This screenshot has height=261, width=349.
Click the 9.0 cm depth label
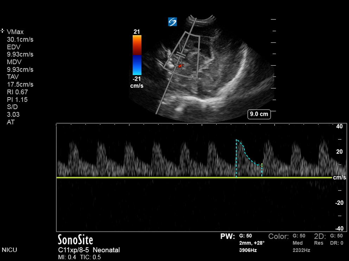click(x=259, y=114)
